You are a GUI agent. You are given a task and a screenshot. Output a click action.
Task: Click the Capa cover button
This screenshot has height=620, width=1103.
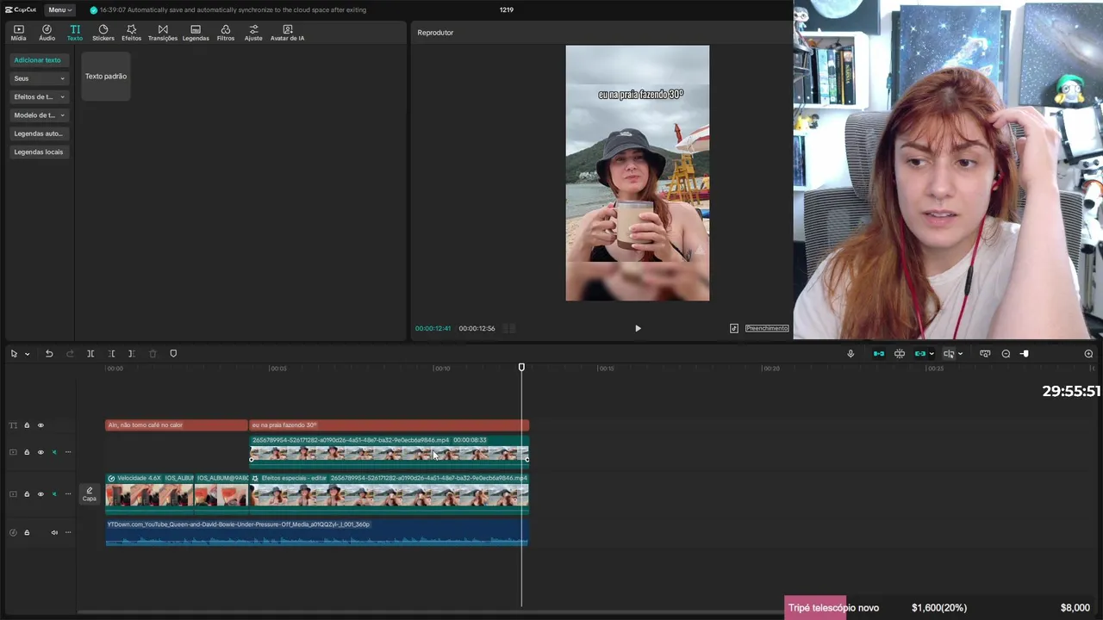pyautogui.click(x=89, y=494)
